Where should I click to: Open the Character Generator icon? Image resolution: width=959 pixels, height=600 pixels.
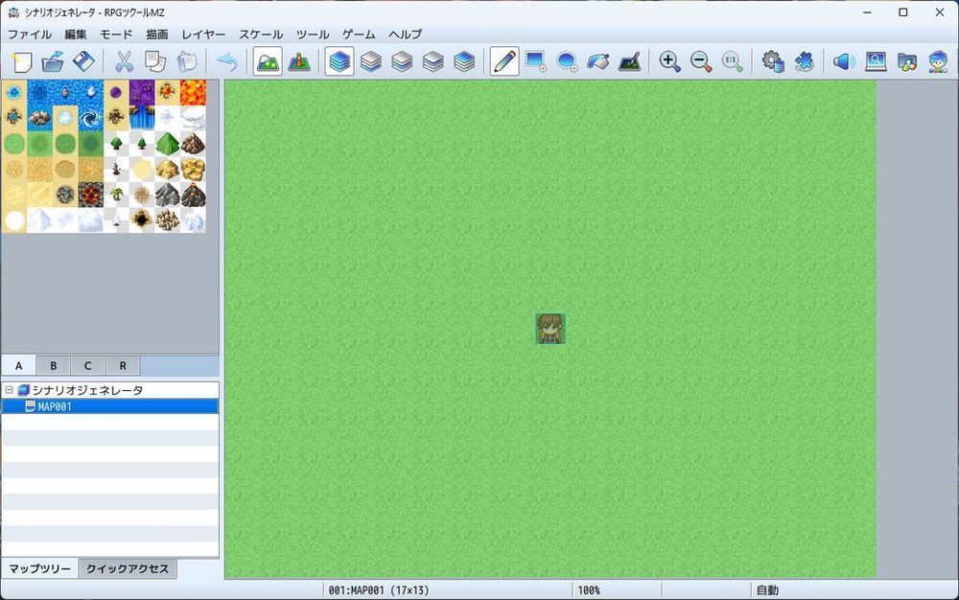[938, 61]
